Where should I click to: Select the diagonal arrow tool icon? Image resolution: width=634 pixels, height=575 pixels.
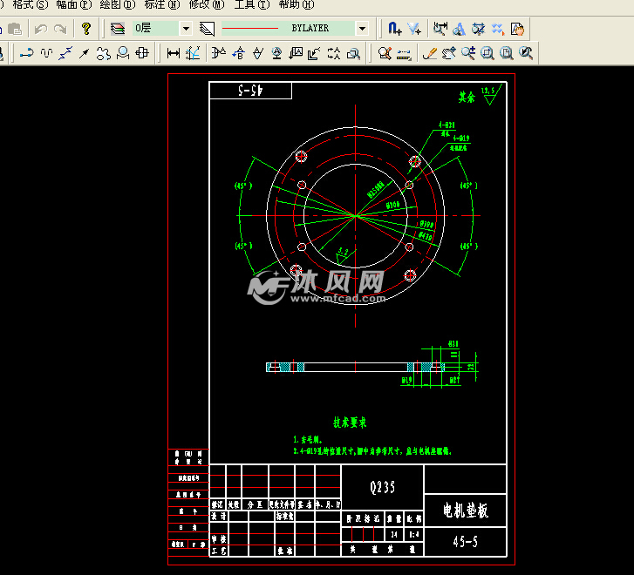click(x=84, y=53)
